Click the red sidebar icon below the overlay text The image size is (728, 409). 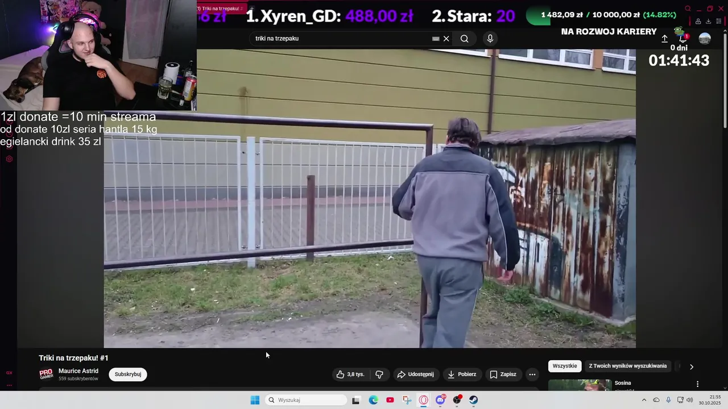9,159
